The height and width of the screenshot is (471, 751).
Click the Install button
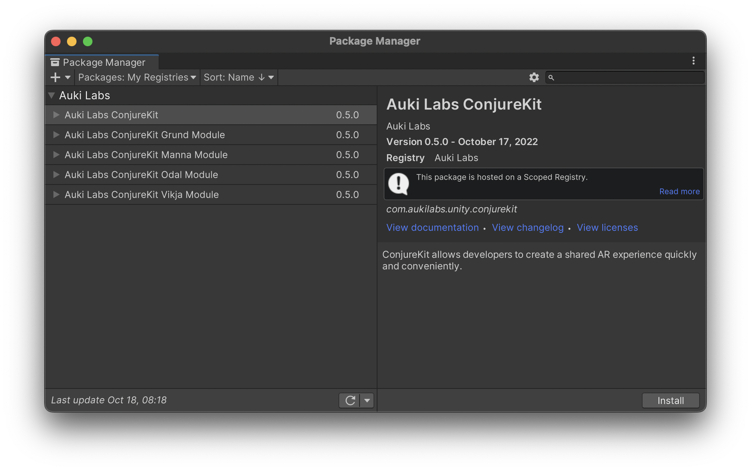(670, 400)
